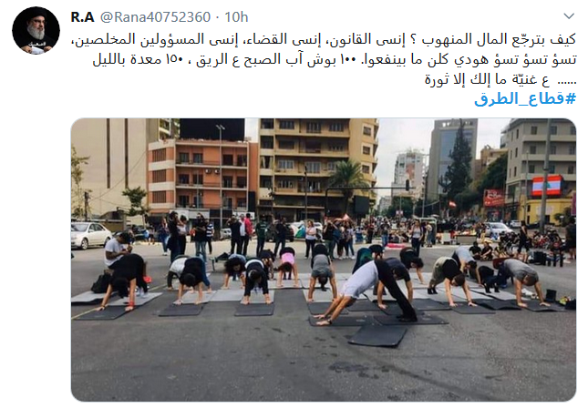Click the orange brick building in photo

click(202, 174)
